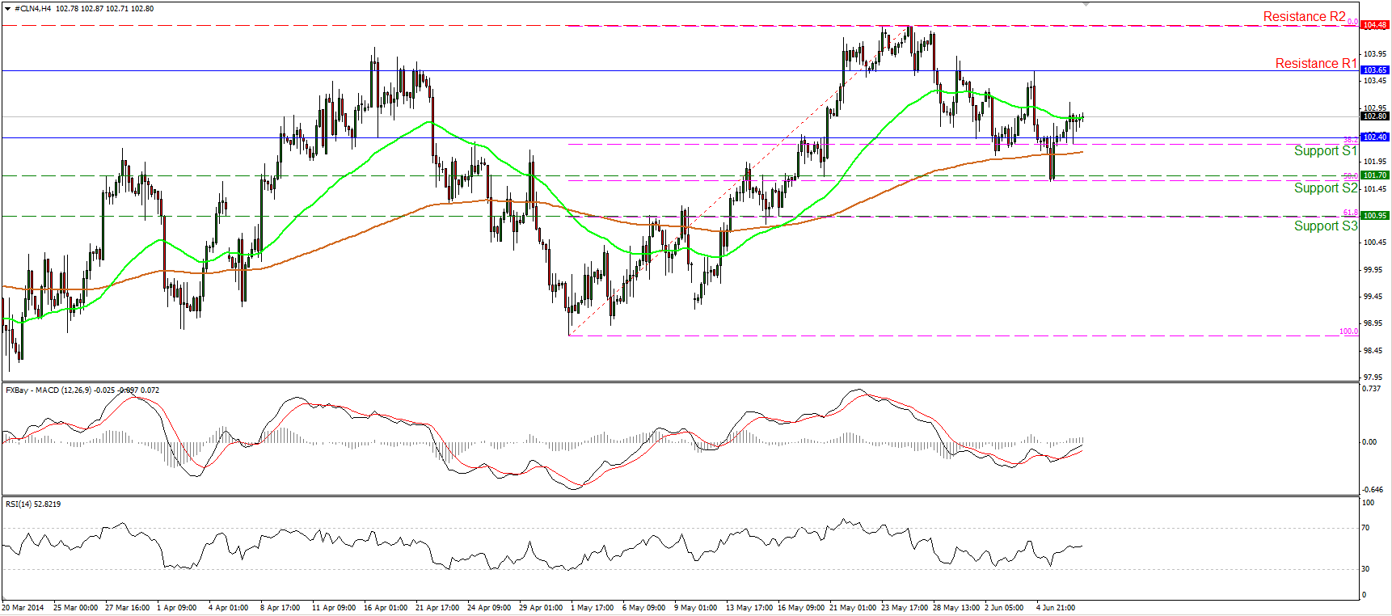Select the chart shift triangle marker at top
Viewport: 1392px width, 616px height.
(1086, 4)
